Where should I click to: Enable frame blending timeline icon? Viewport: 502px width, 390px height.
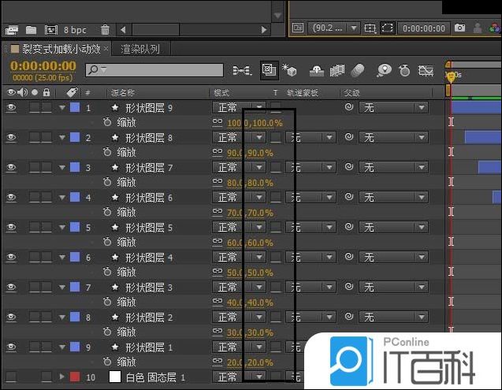(337, 70)
